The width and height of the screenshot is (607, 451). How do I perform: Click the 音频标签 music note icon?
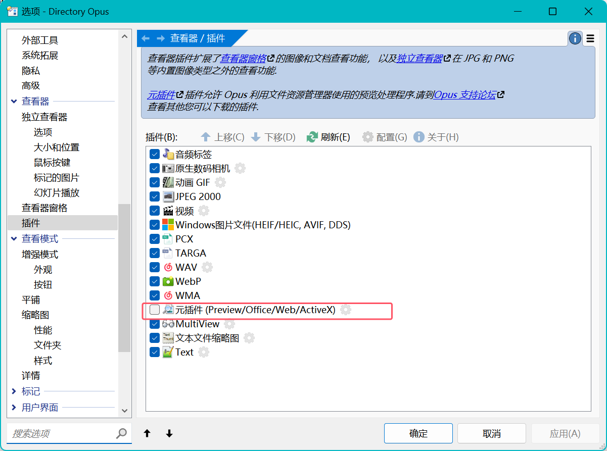click(x=168, y=154)
